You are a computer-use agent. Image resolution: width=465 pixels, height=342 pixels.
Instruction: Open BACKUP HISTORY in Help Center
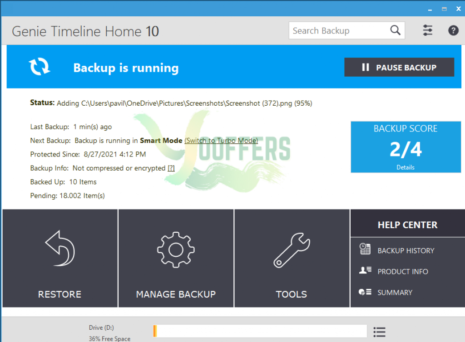pos(406,250)
